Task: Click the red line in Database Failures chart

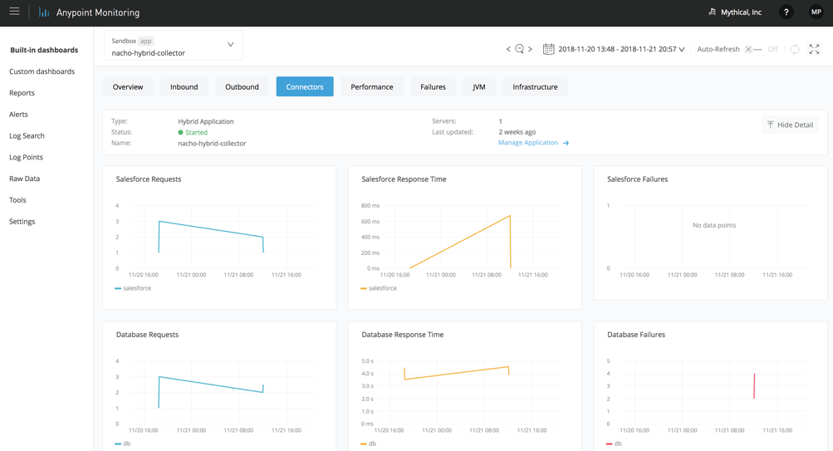Action: [x=754, y=386]
